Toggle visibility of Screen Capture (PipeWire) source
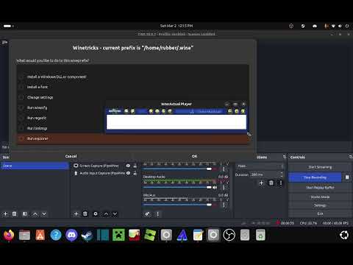This screenshot has width=353, height=265. click(x=128, y=166)
